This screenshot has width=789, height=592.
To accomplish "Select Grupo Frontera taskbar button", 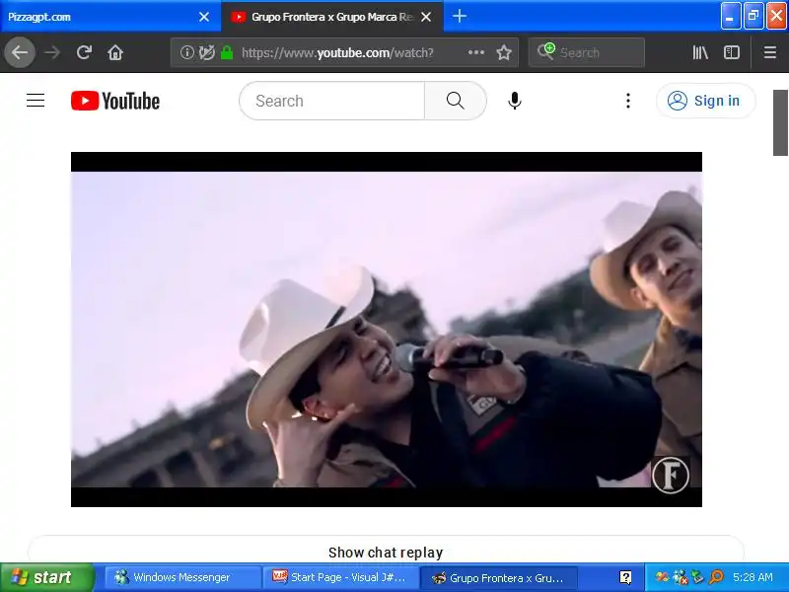I will (498, 577).
